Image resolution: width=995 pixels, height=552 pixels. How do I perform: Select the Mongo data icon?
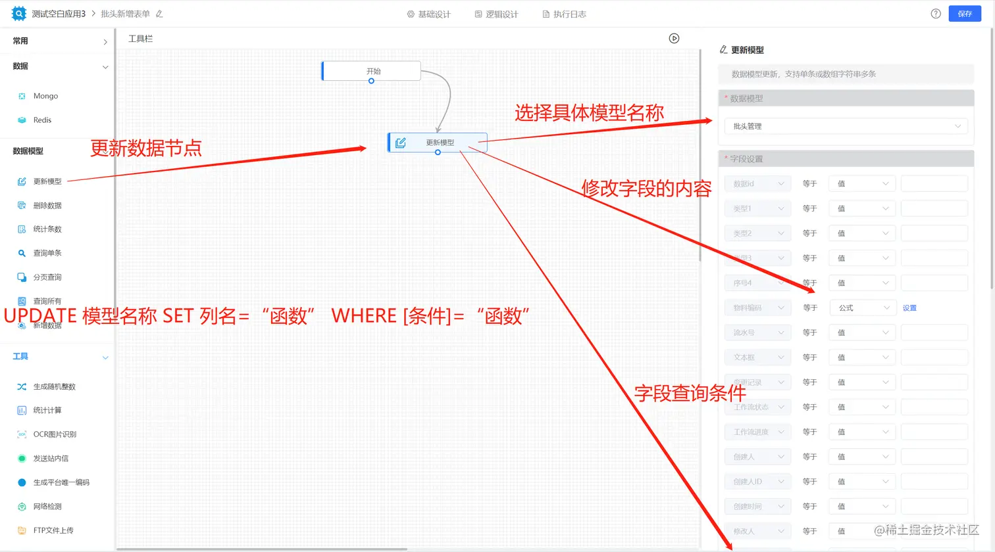click(22, 96)
